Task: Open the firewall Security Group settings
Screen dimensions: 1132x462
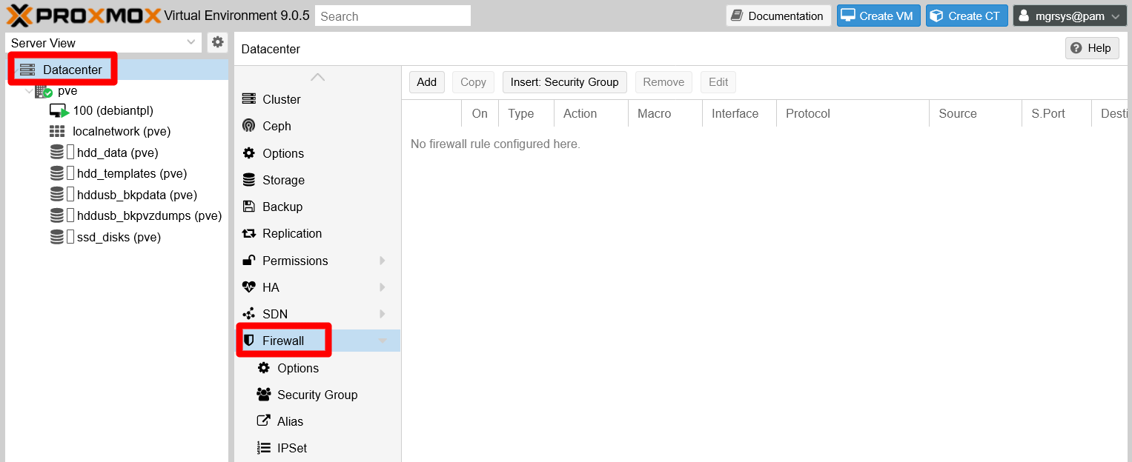Action: (317, 395)
